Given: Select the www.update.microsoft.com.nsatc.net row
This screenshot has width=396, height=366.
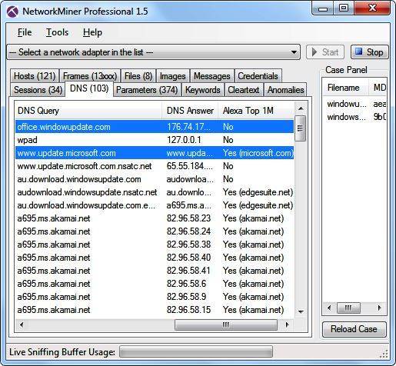Looking at the screenshot, I should [155, 166].
